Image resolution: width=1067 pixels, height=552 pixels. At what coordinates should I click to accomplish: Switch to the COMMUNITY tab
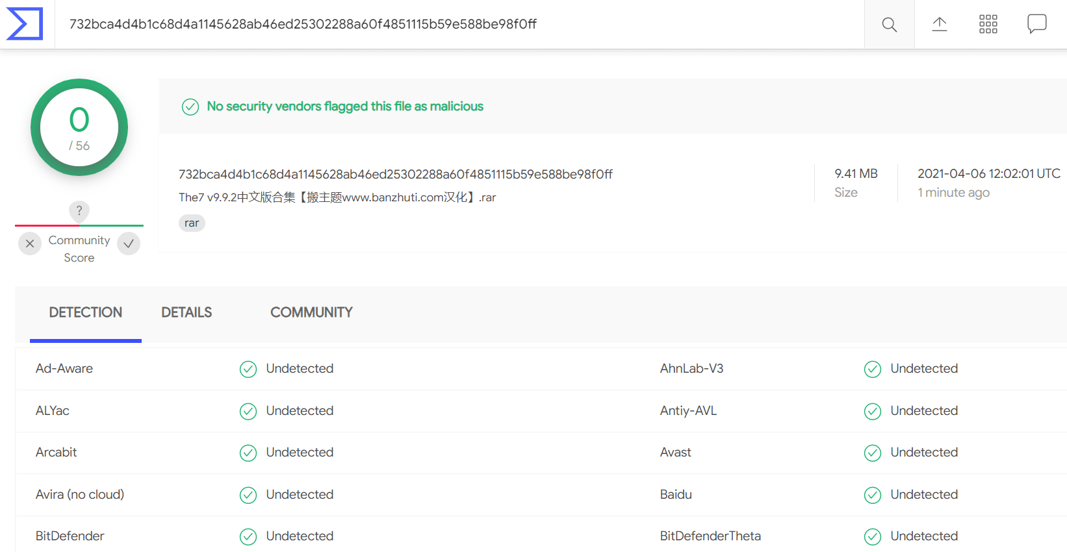tap(311, 313)
